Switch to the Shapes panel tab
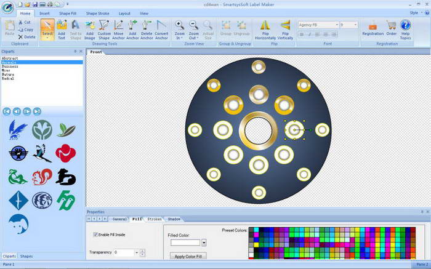The height and width of the screenshot is (269, 431). pos(26,256)
